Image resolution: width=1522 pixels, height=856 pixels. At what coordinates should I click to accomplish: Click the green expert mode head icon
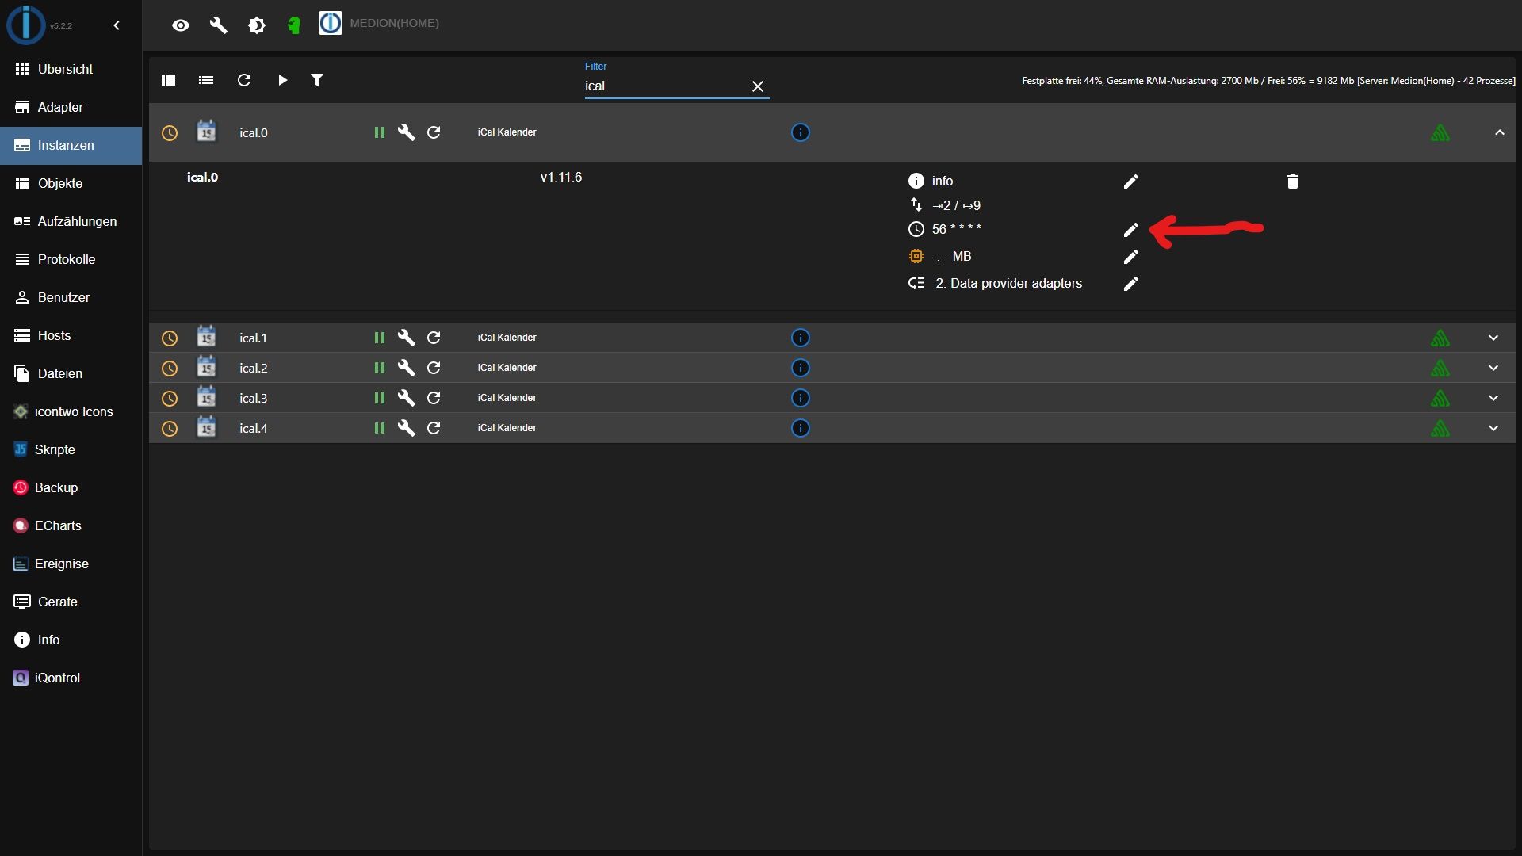point(294,25)
